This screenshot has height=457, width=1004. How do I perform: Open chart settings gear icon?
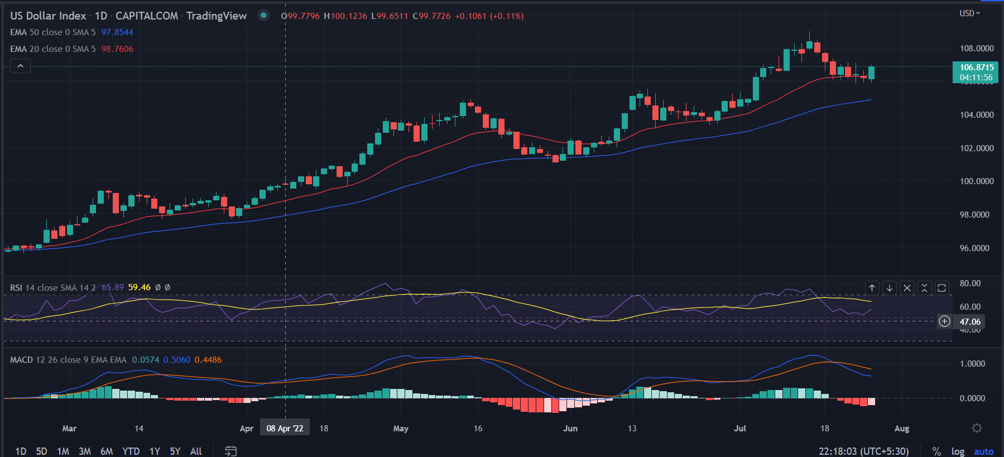pos(977,428)
